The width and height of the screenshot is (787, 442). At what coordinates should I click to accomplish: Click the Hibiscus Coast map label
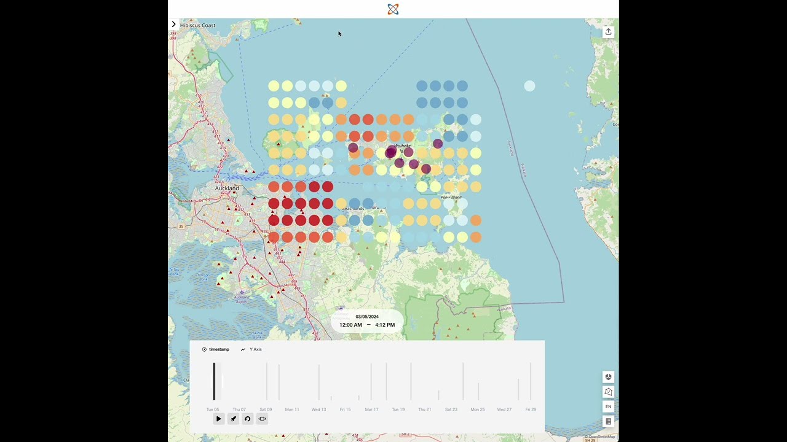point(198,25)
